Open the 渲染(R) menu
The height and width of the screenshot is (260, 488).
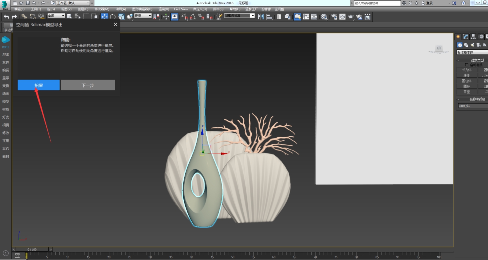[164, 9]
